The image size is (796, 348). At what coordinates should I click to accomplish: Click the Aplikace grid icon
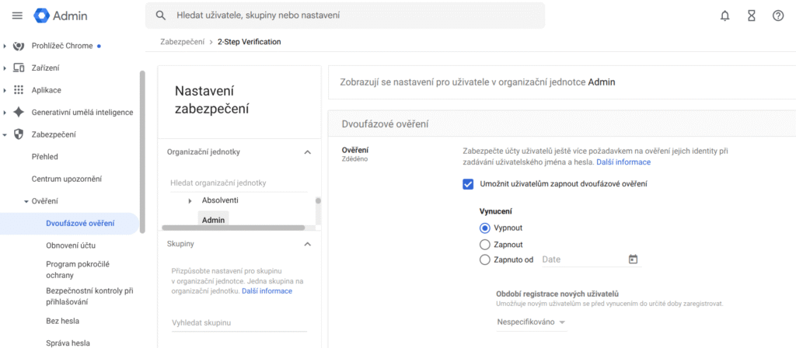[19, 90]
